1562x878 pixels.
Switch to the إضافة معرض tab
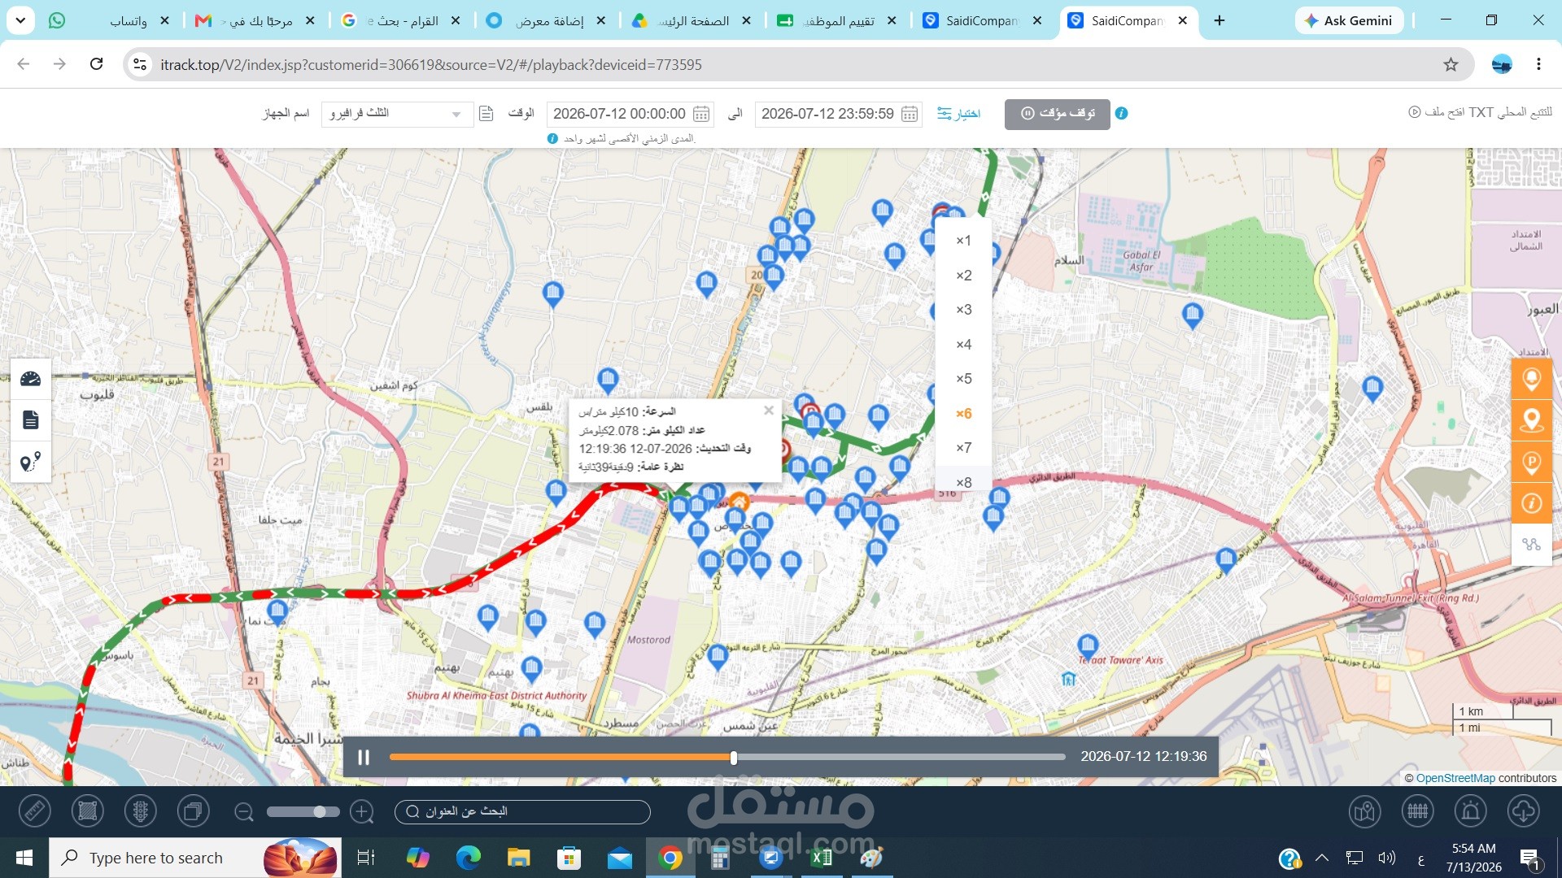coord(546,20)
